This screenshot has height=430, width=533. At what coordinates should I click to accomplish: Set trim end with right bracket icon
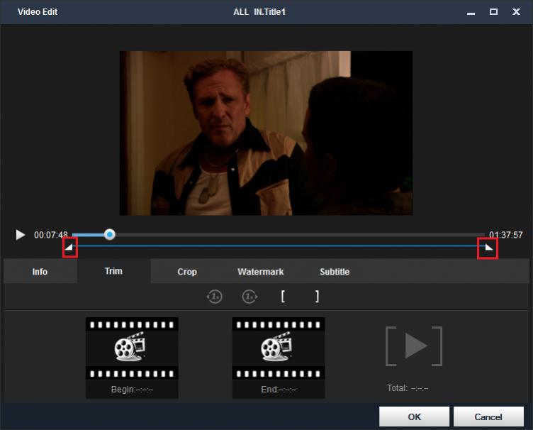coord(317,297)
